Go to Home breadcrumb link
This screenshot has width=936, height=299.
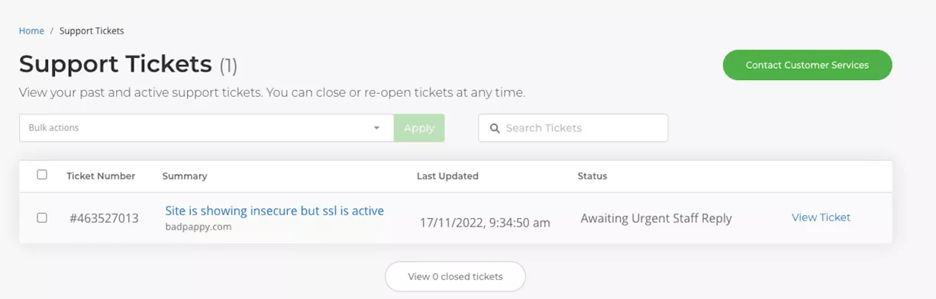pyautogui.click(x=31, y=31)
